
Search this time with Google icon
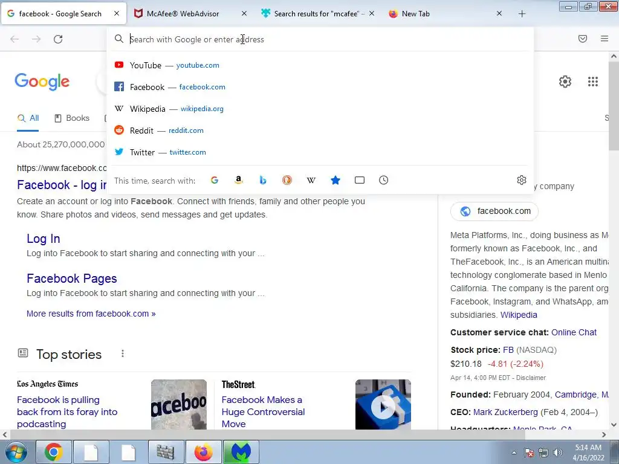pos(215,180)
